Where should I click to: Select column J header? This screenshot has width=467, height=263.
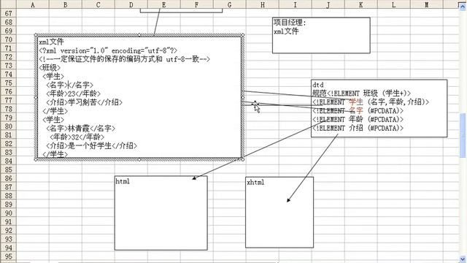[x=328, y=4]
